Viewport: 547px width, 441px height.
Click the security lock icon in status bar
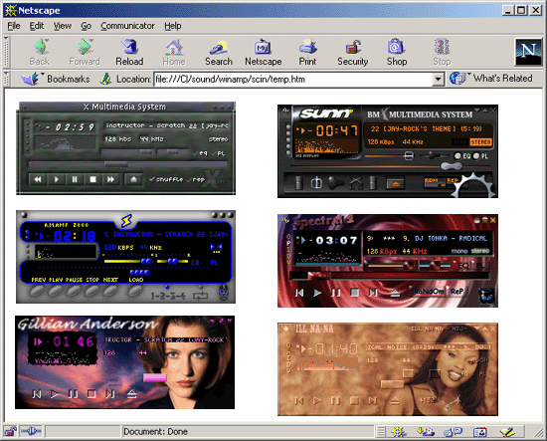click(10, 432)
